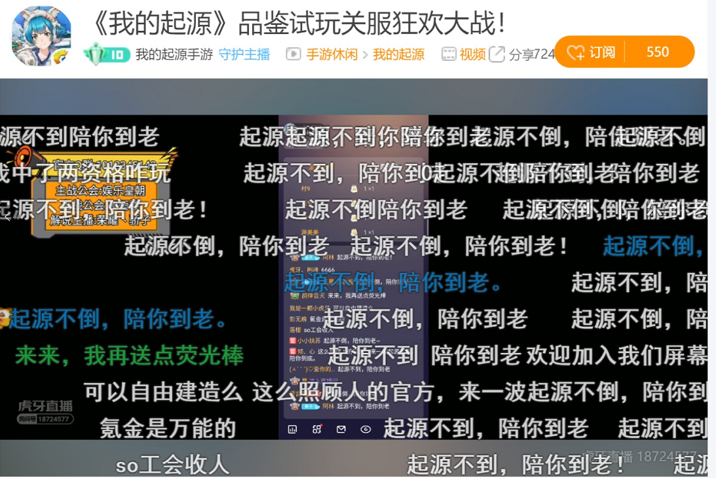Click the play icon before 手游休闲
The width and height of the screenshot is (716, 478).
293,54
